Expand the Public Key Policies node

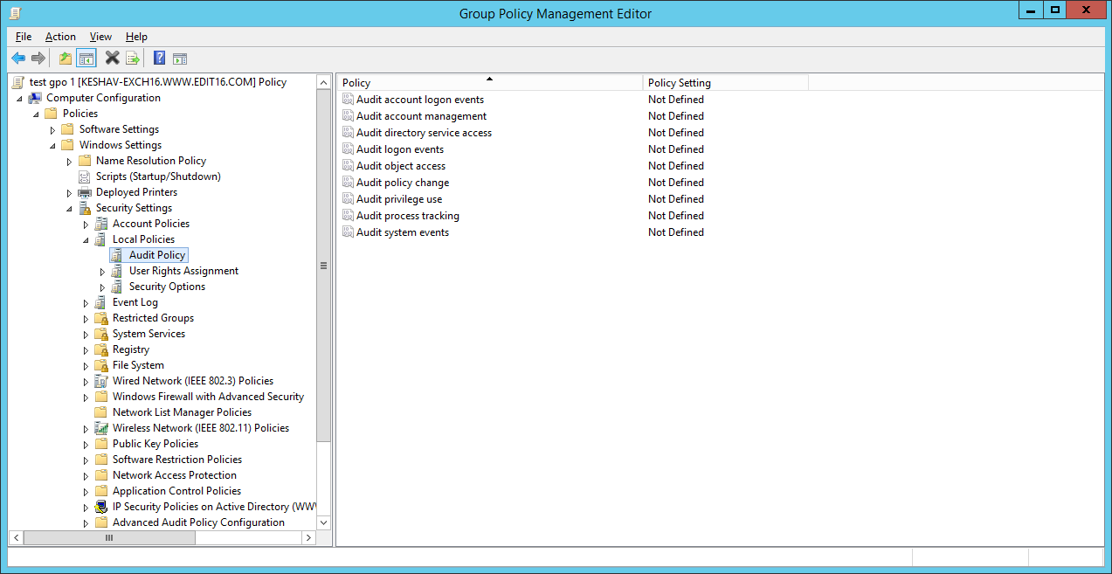pos(86,444)
